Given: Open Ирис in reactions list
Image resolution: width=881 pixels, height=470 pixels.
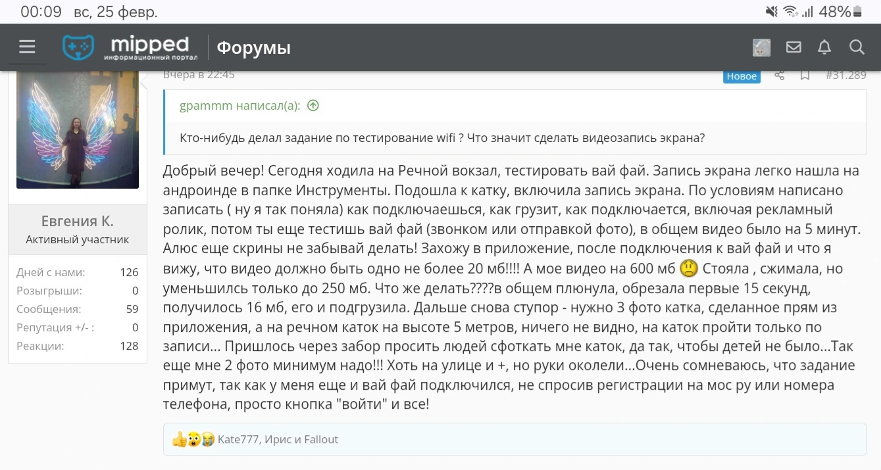Looking at the screenshot, I should pyautogui.click(x=278, y=439).
